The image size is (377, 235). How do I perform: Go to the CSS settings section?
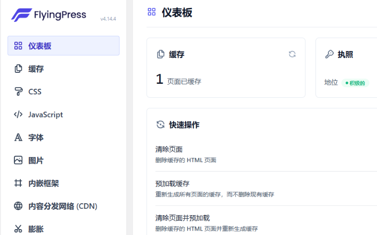[63, 92]
